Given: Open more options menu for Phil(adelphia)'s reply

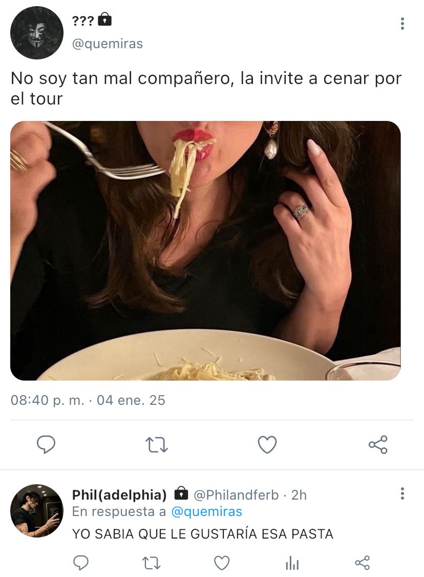Looking at the screenshot, I should click(402, 493).
